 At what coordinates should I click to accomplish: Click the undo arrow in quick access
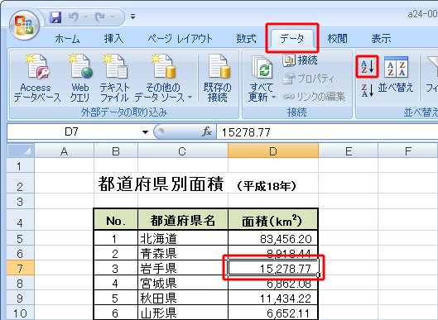pyautogui.click(x=74, y=17)
